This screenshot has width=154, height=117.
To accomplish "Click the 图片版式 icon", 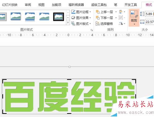I will (x=73, y=24).
